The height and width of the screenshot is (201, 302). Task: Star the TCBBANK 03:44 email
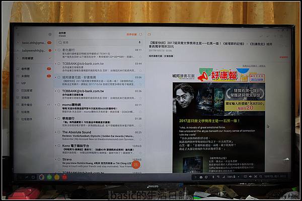point(140,70)
